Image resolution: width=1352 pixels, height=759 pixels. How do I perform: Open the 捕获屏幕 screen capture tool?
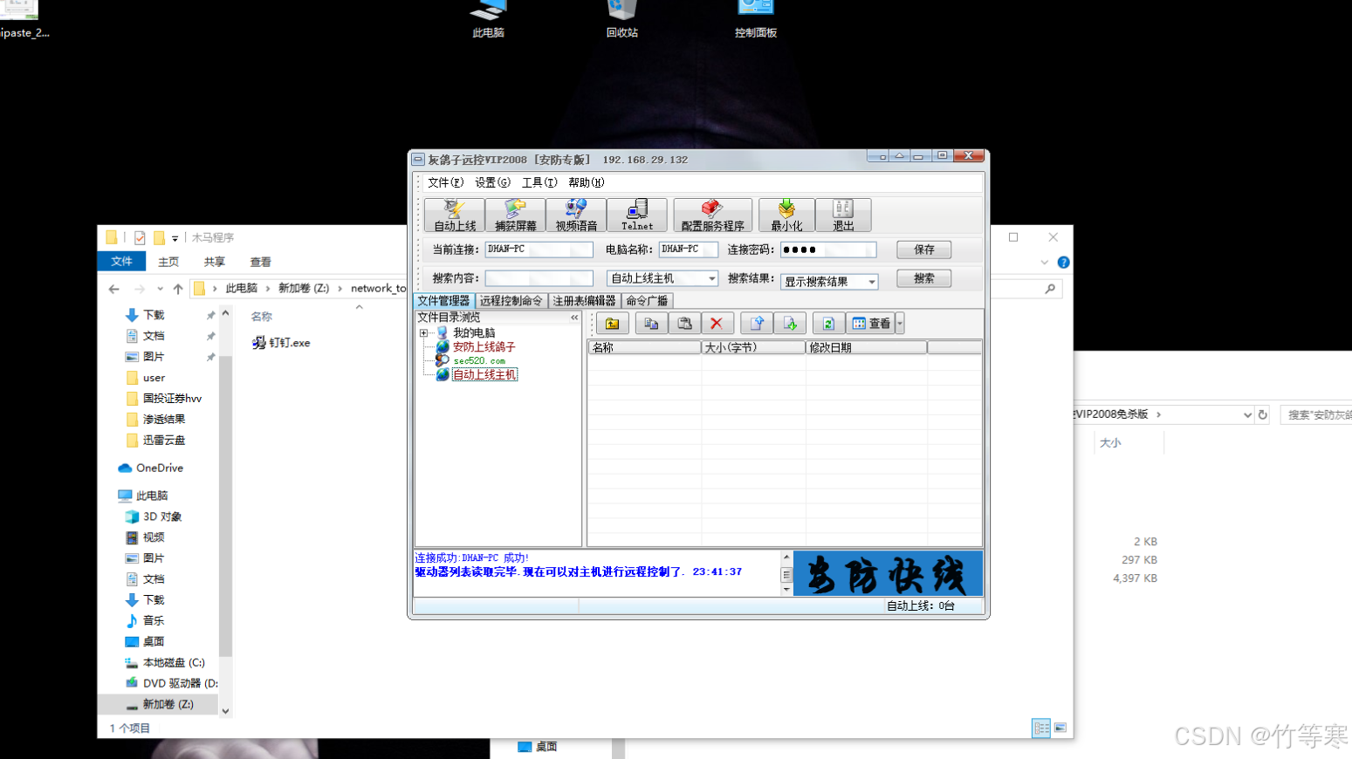(x=515, y=215)
